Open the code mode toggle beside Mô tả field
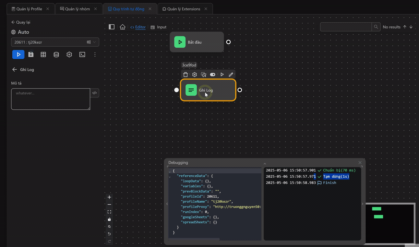419x247 pixels. 95,93
